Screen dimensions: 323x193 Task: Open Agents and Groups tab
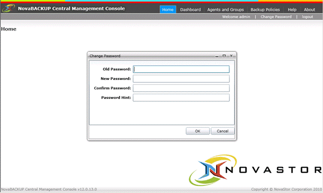coord(225,9)
